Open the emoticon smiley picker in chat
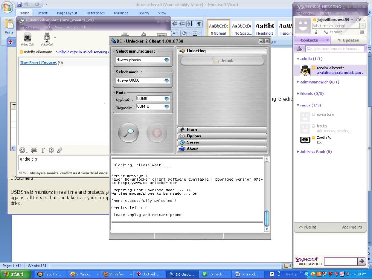This screenshot has width=372, height=279. pos(23,150)
